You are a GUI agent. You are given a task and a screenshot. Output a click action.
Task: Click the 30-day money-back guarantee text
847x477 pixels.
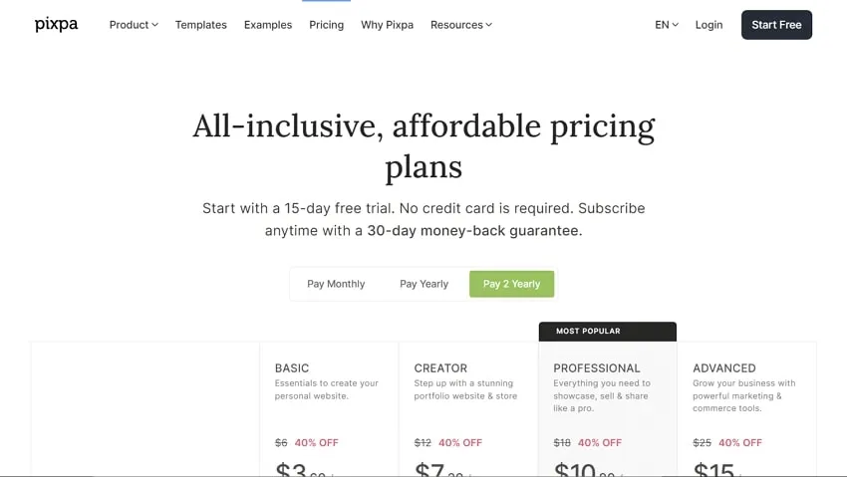point(474,231)
